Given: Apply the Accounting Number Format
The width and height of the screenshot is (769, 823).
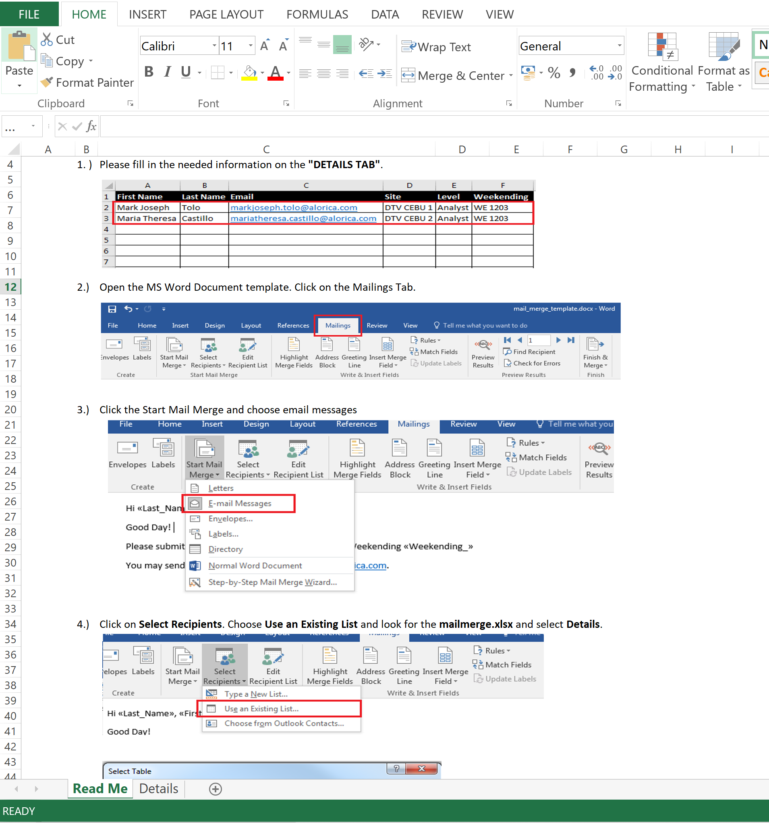Looking at the screenshot, I should (x=528, y=73).
